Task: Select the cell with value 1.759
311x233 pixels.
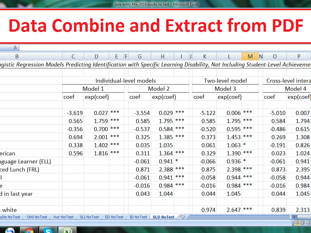Action: [x=96, y=121]
